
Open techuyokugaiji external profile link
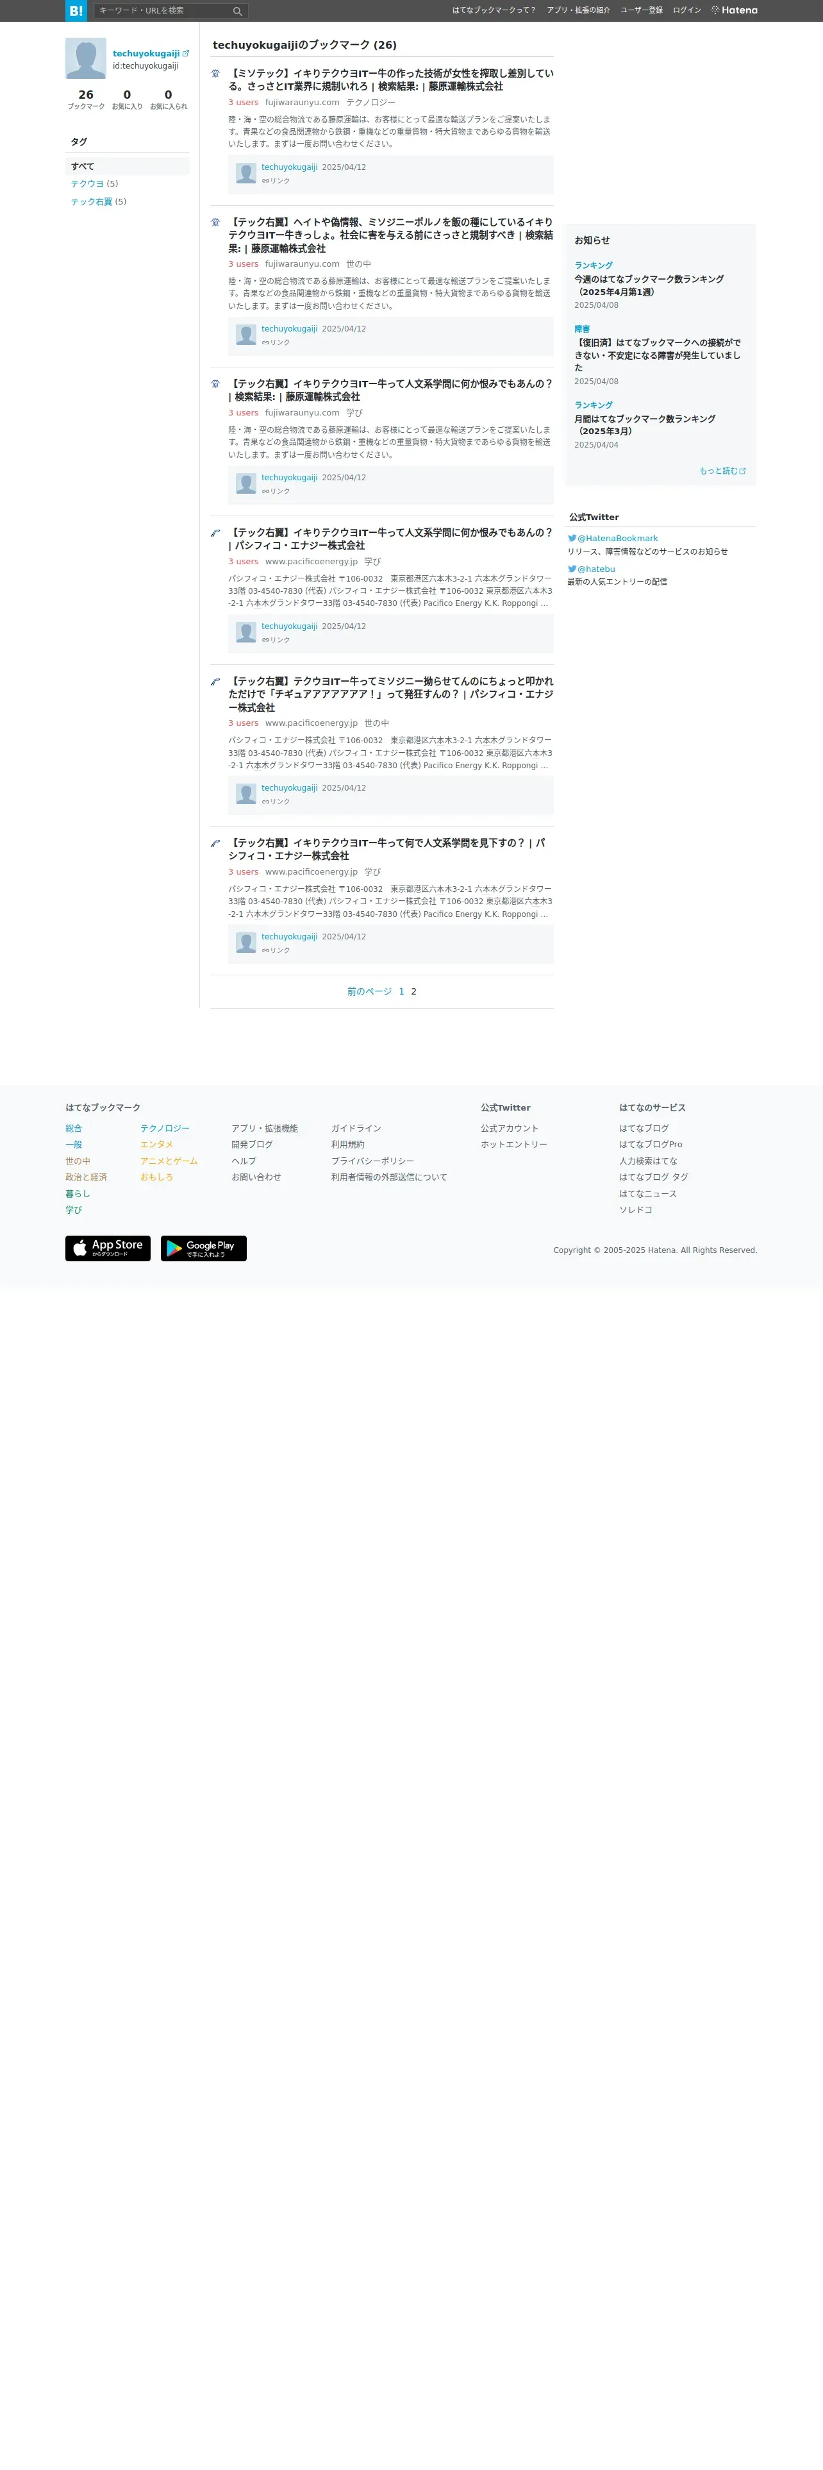(151, 54)
